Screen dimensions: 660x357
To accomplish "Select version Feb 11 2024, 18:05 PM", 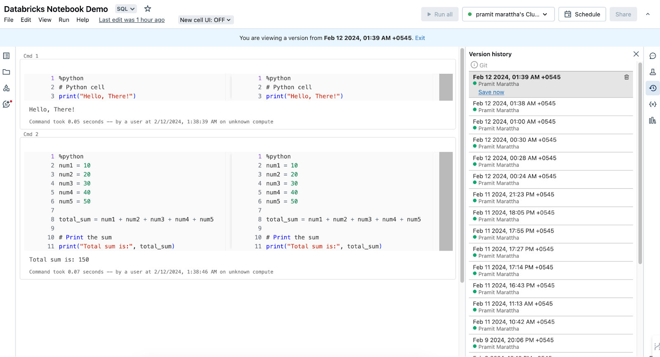I will click(x=551, y=216).
